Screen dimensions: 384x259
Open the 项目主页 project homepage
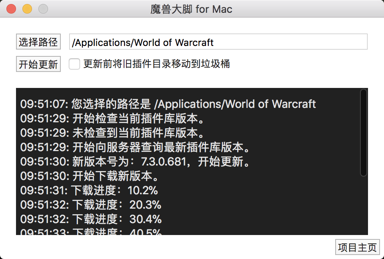click(357, 247)
